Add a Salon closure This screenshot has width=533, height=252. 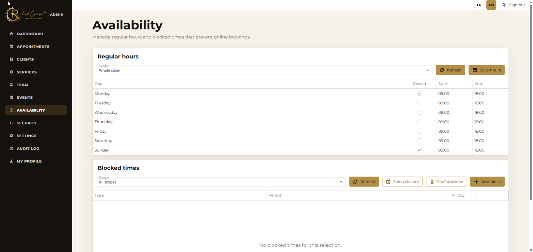pyautogui.click(x=402, y=182)
